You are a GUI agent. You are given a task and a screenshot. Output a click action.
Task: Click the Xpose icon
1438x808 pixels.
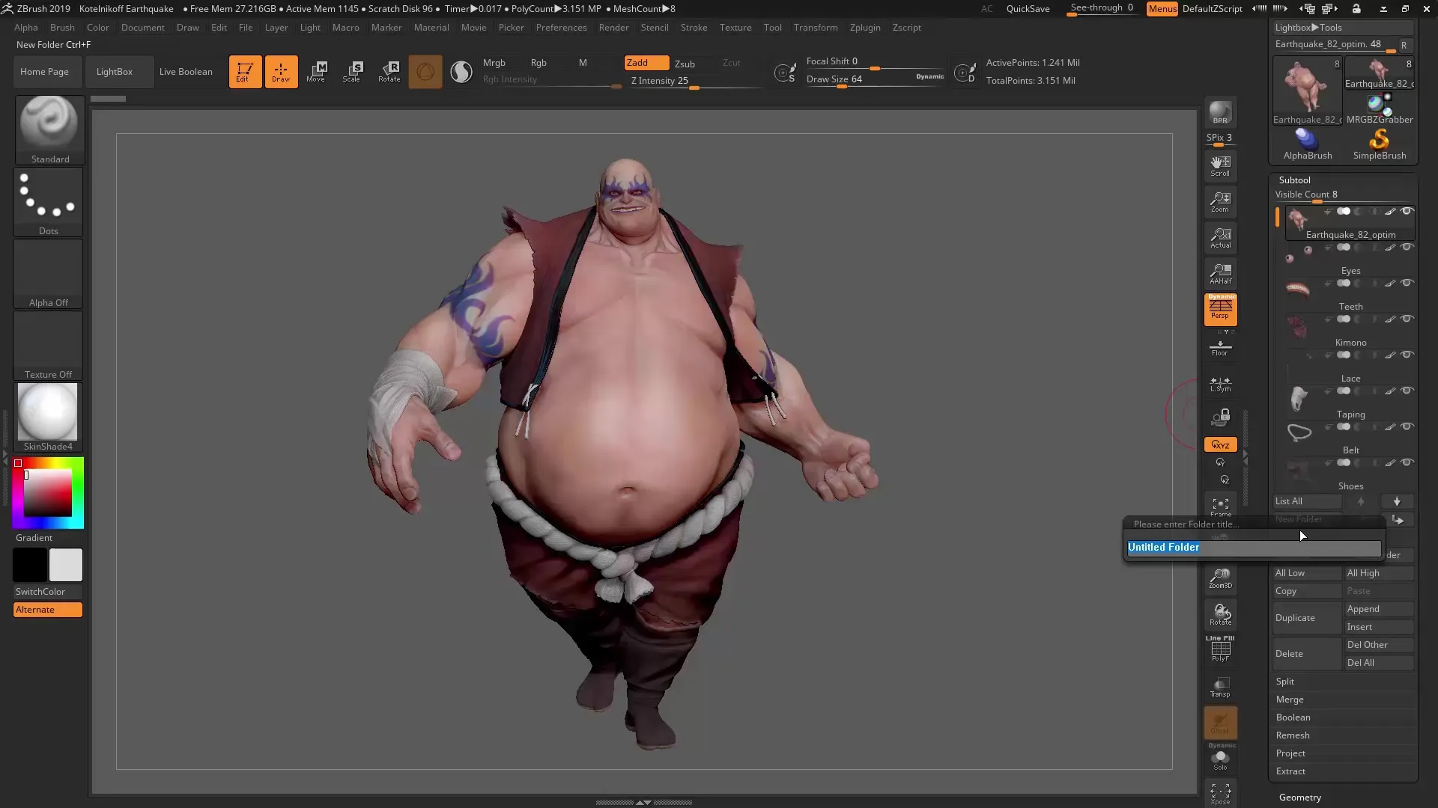point(1220,794)
